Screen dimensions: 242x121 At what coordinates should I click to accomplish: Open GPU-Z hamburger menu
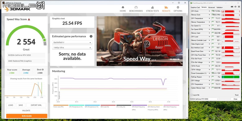[x=239, y=7]
